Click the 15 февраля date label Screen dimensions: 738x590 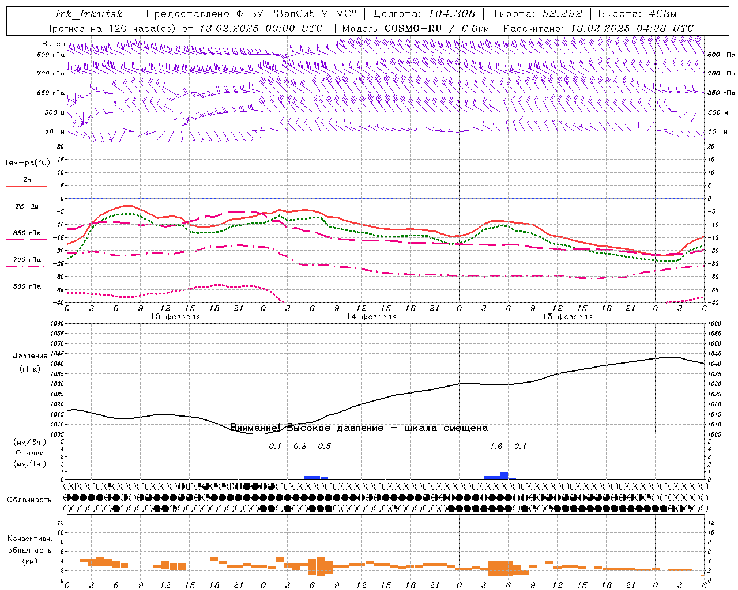[567, 317]
